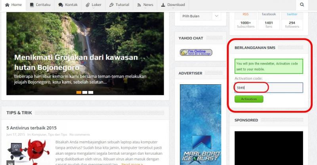The height and width of the screenshot is (165, 317).
Task: Open the Ceritaku menu item
Action: pos(40,5)
